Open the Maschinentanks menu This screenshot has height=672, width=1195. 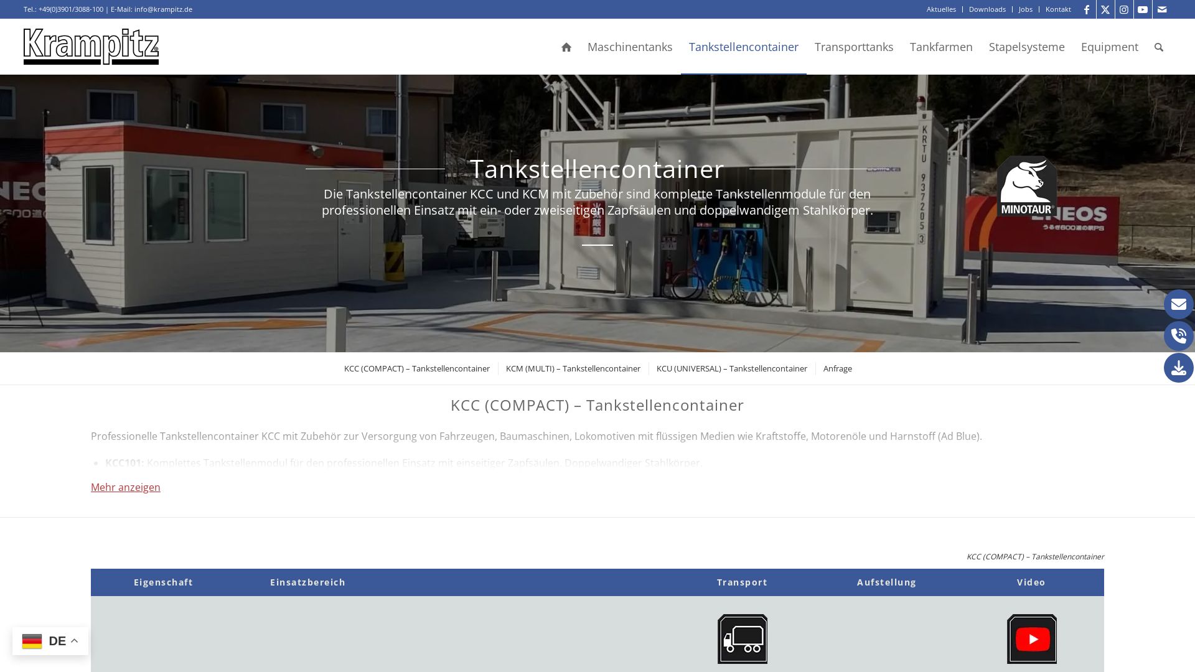pyautogui.click(x=630, y=47)
